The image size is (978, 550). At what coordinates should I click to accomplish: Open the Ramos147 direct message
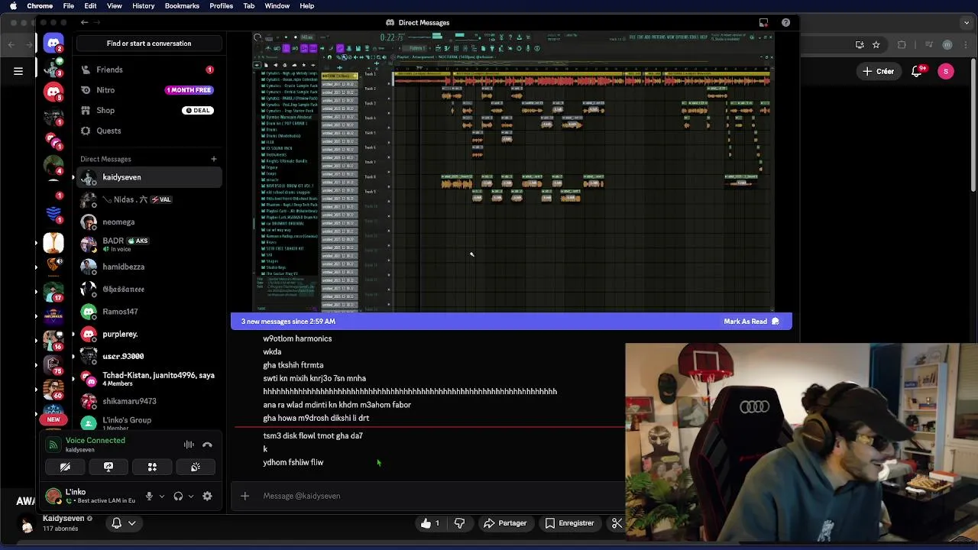point(149,312)
